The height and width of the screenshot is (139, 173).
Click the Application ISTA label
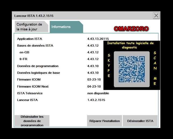pyautogui.click(x=30, y=39)
